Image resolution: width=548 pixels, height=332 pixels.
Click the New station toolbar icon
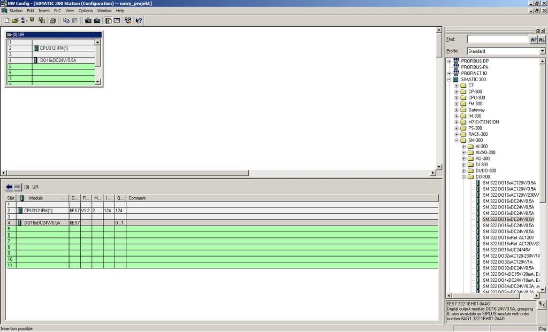click(7, 21)
